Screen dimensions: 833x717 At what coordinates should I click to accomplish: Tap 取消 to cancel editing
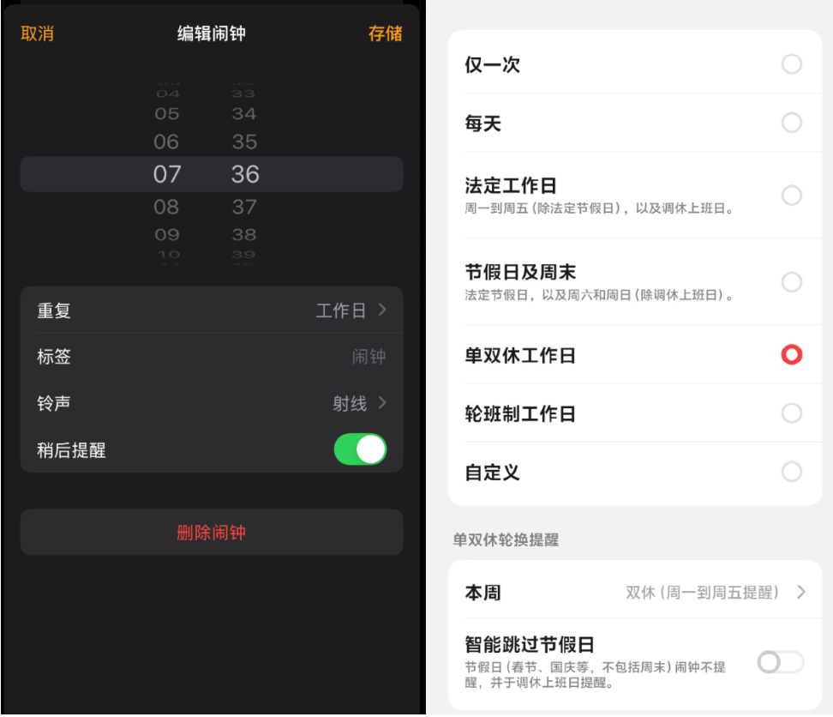tap(37, 33)
